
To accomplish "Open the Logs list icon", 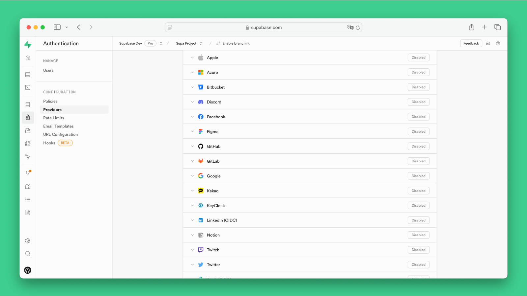I will point(28,199).
